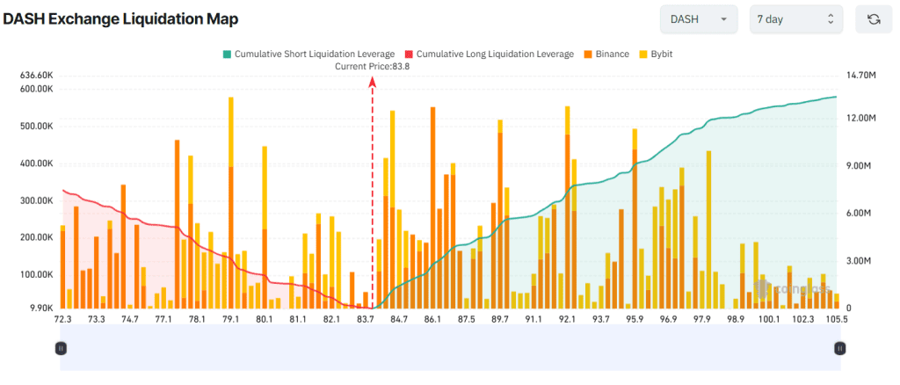Click the red current price arrowhead

(373, 81)
